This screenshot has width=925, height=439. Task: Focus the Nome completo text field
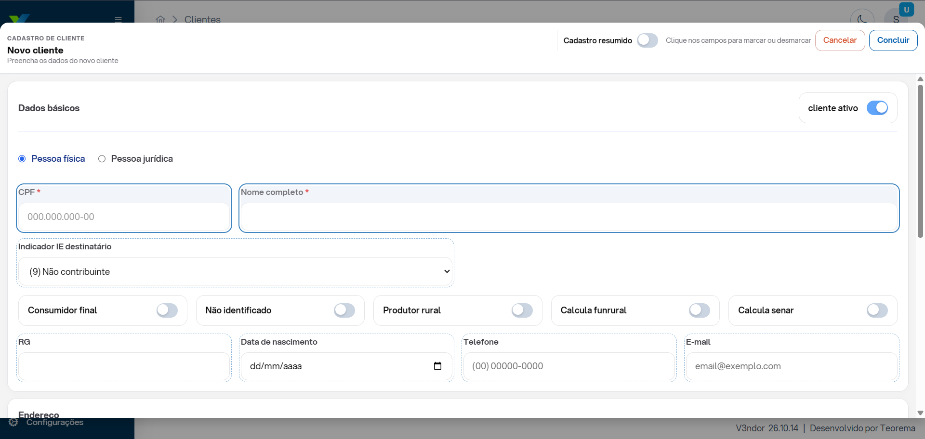[x=568, y=217]
